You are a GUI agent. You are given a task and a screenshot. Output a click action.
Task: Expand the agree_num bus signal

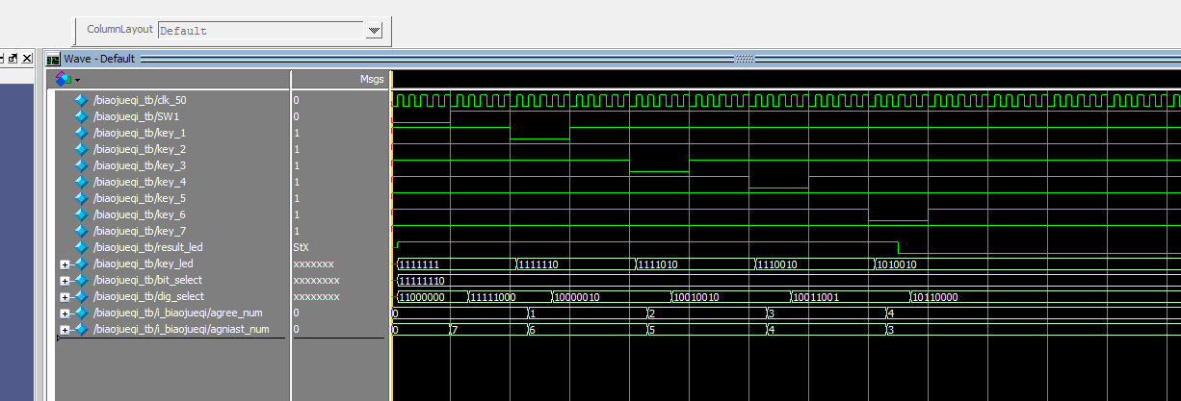65,313
